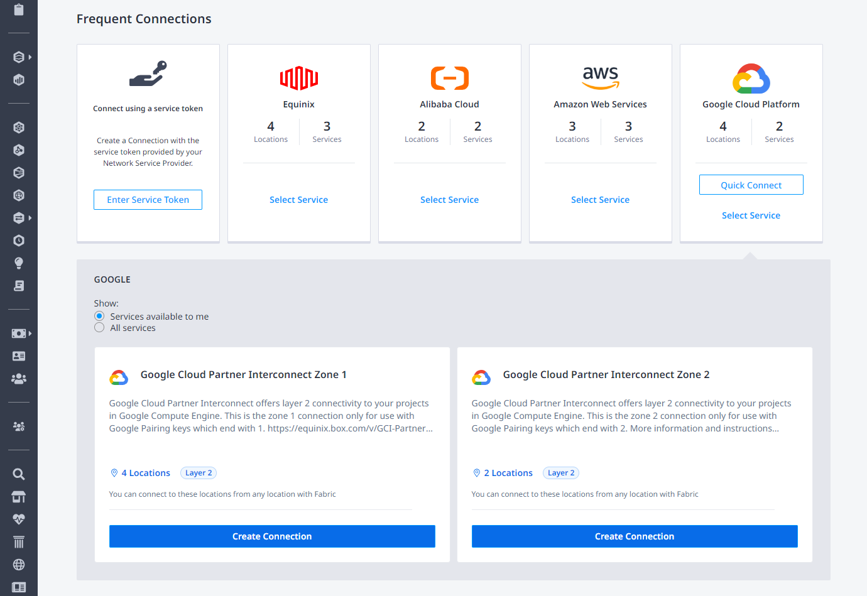
Task: Click the Equinix card name text
Action: [x=299, y=104]
